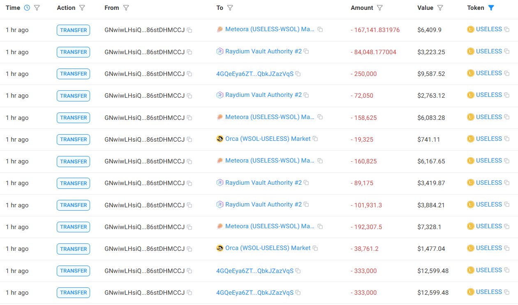The width and height of the screenshot is (518, 305).
Task: Toggle time format via clock icon in Time header
Action: [27, 8]
